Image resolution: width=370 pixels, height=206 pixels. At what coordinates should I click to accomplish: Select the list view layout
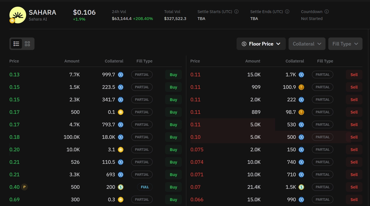pos(16,44)
